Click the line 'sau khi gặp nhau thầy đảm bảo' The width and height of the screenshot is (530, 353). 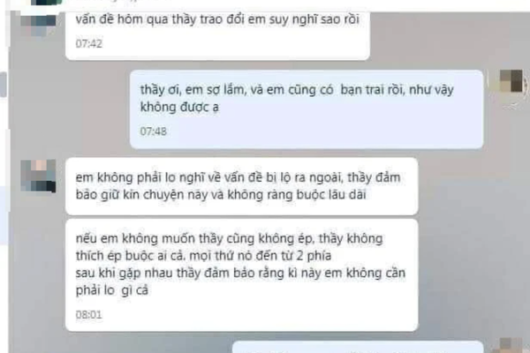[240, 273]
